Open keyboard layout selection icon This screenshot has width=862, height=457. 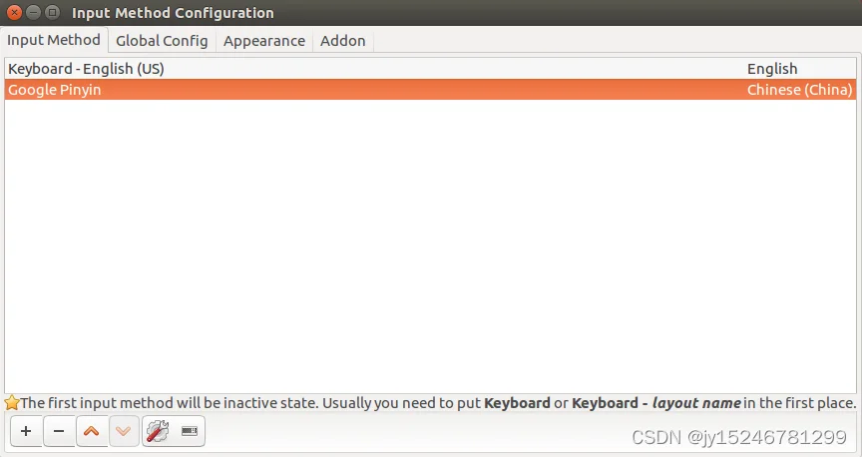(190, 431)
